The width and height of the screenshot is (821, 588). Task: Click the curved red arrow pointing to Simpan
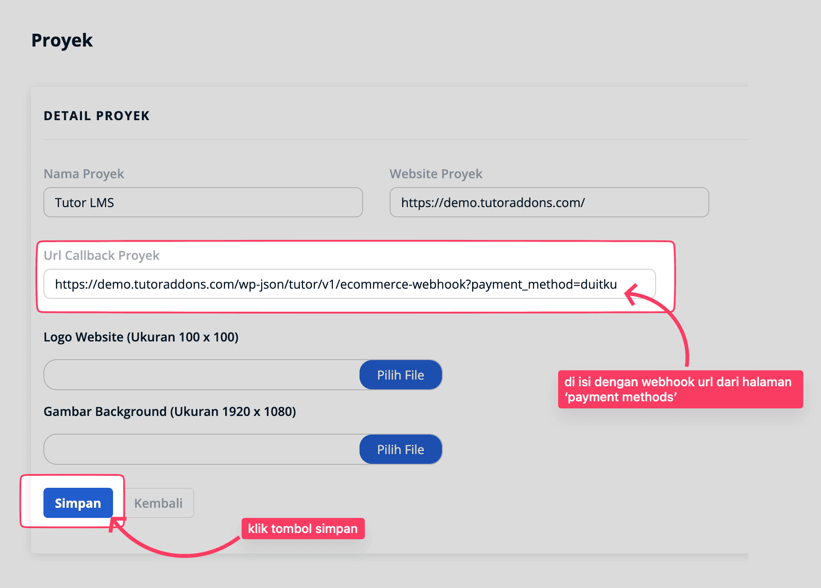[x=177, y=552]
